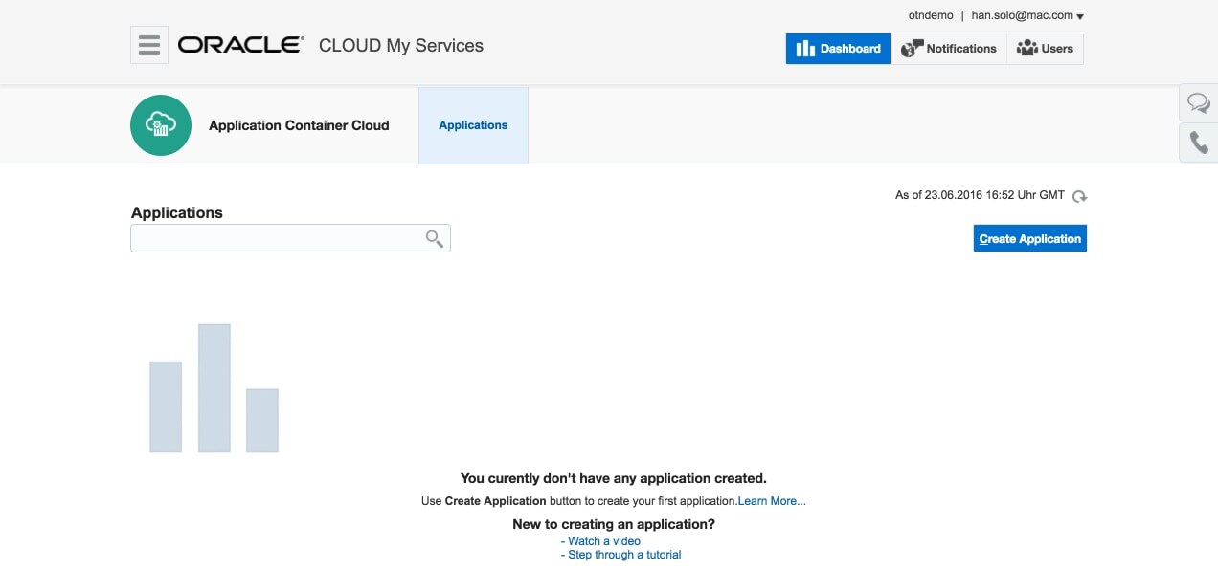Open the hamburger navigation menu

coord(149,45)
